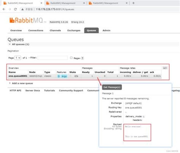This screenshot has width=180, height=153.
Task: Click the browser address bar URL
Action: point(55,9)
